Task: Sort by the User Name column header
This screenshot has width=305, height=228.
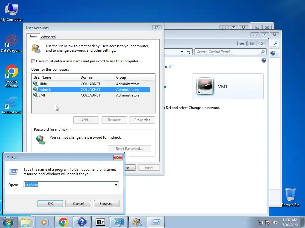Action: point(55,77)
